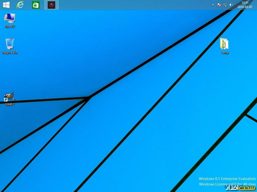Image resolution: width=257 pixels, height=192 pixels.
Task: Expand the hidden tray icons arrow
Action: pos(213,5)
